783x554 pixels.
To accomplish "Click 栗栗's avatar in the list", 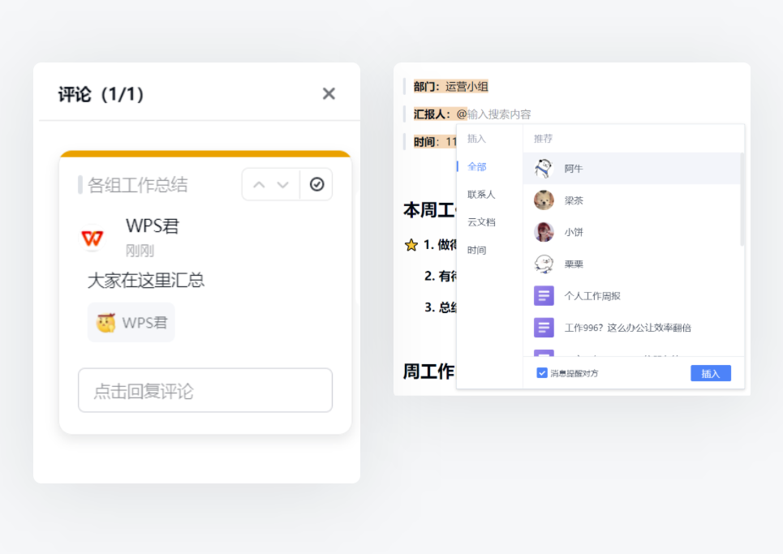I will pyautogui.click(x=544, y=263).
